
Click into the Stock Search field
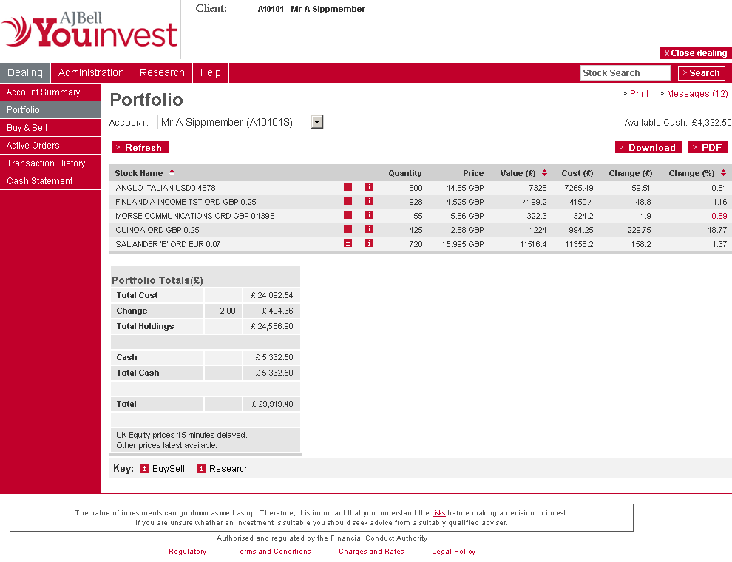pos(625,72)
